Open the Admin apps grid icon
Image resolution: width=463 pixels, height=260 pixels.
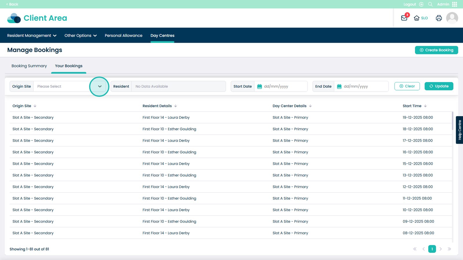(x=455, y=4)
